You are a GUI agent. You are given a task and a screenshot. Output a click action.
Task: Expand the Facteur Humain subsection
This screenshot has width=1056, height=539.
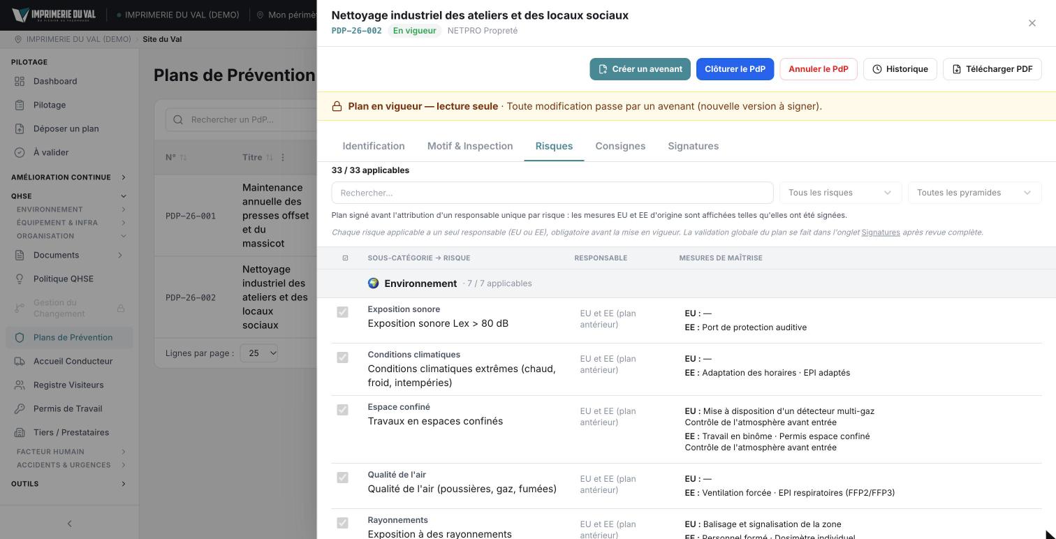[x=70, y=452]
